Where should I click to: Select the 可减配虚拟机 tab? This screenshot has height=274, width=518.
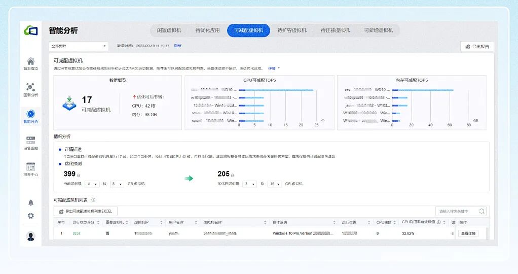(x=248, y=30)
